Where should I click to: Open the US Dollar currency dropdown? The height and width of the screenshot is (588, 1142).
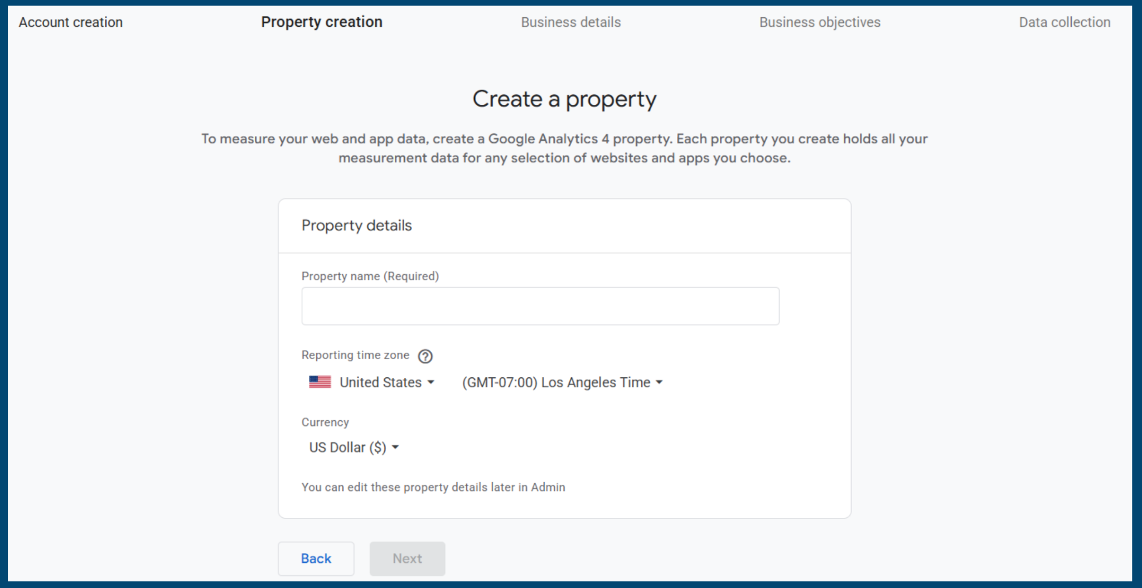click(x=354, y=448)
